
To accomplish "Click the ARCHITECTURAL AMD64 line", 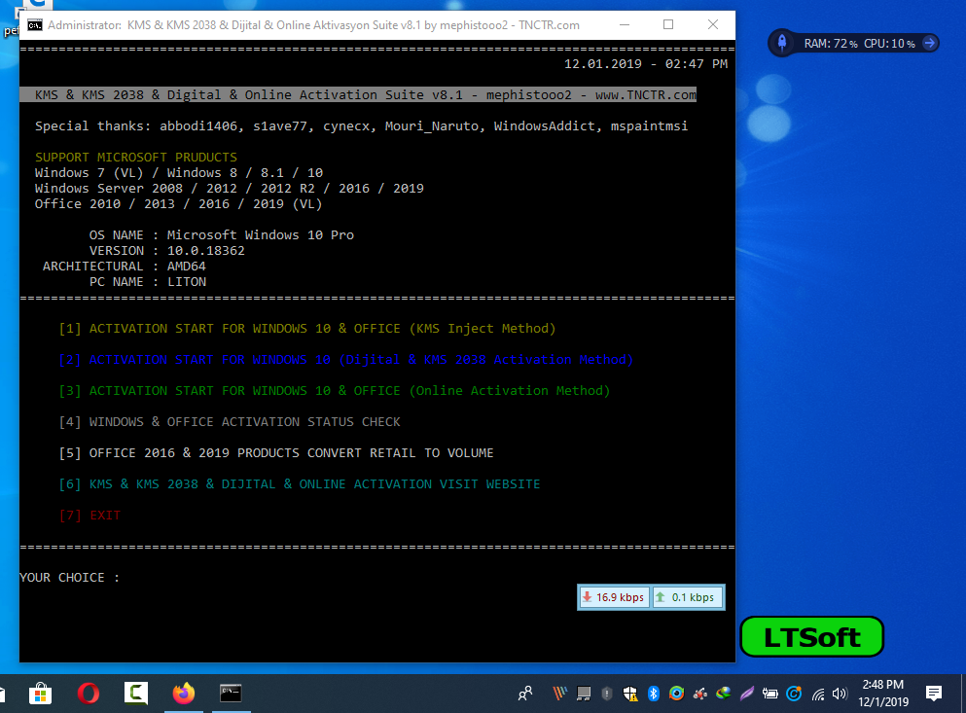I will pyautogui.click(x=124, y=267).
